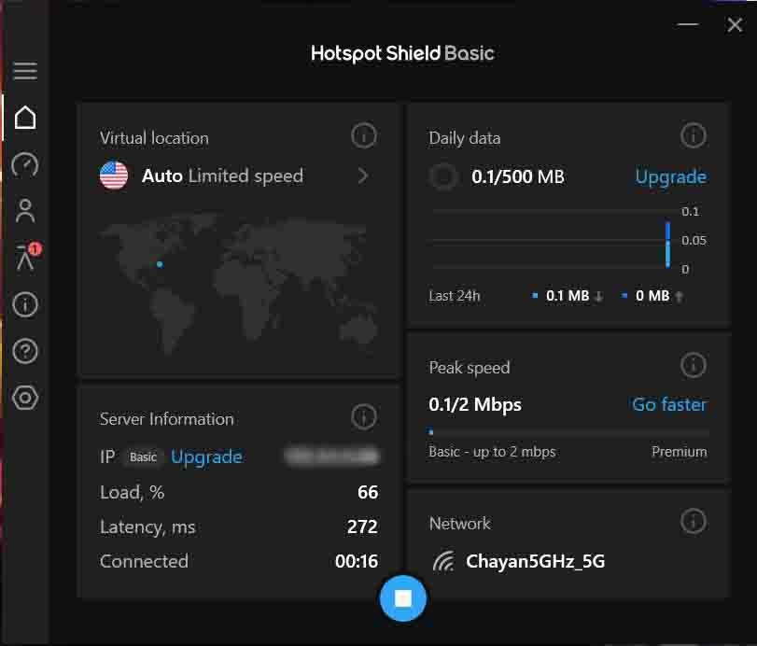Click Upgrade link next to IP Basic
Screen dimensions: 757x646
[x=206, y=457]
